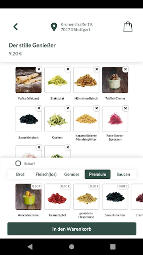Enable the Scharf checkbox
The width and height of the screenshot is (143, 255).
tap(18, 163)
